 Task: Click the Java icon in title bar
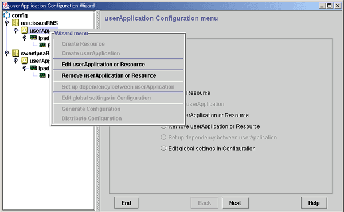pyautogui.click(x=6, y=6)
